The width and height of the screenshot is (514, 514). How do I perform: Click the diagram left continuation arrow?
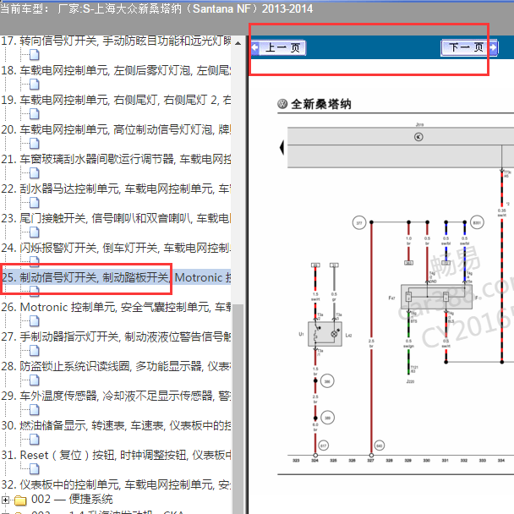[x=282, y=147]
